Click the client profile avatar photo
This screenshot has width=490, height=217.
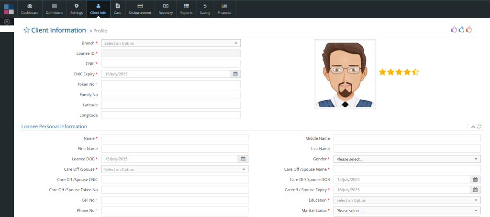click(x=345, y=74)
